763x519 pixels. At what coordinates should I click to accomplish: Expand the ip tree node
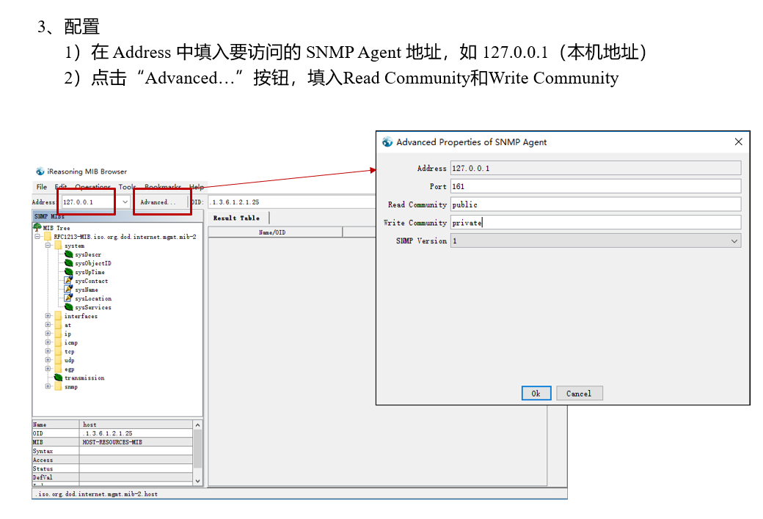tap(48, 334)
